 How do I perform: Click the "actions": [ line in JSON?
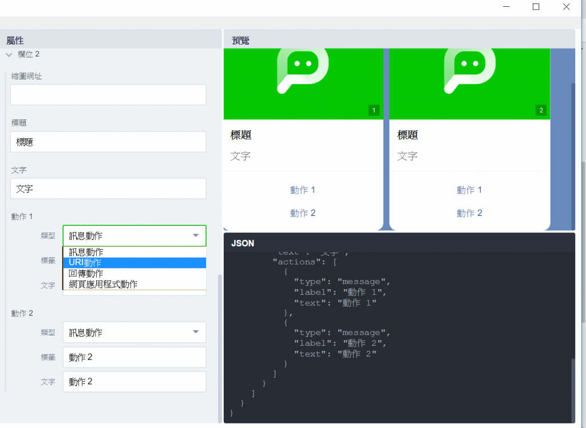304,262
